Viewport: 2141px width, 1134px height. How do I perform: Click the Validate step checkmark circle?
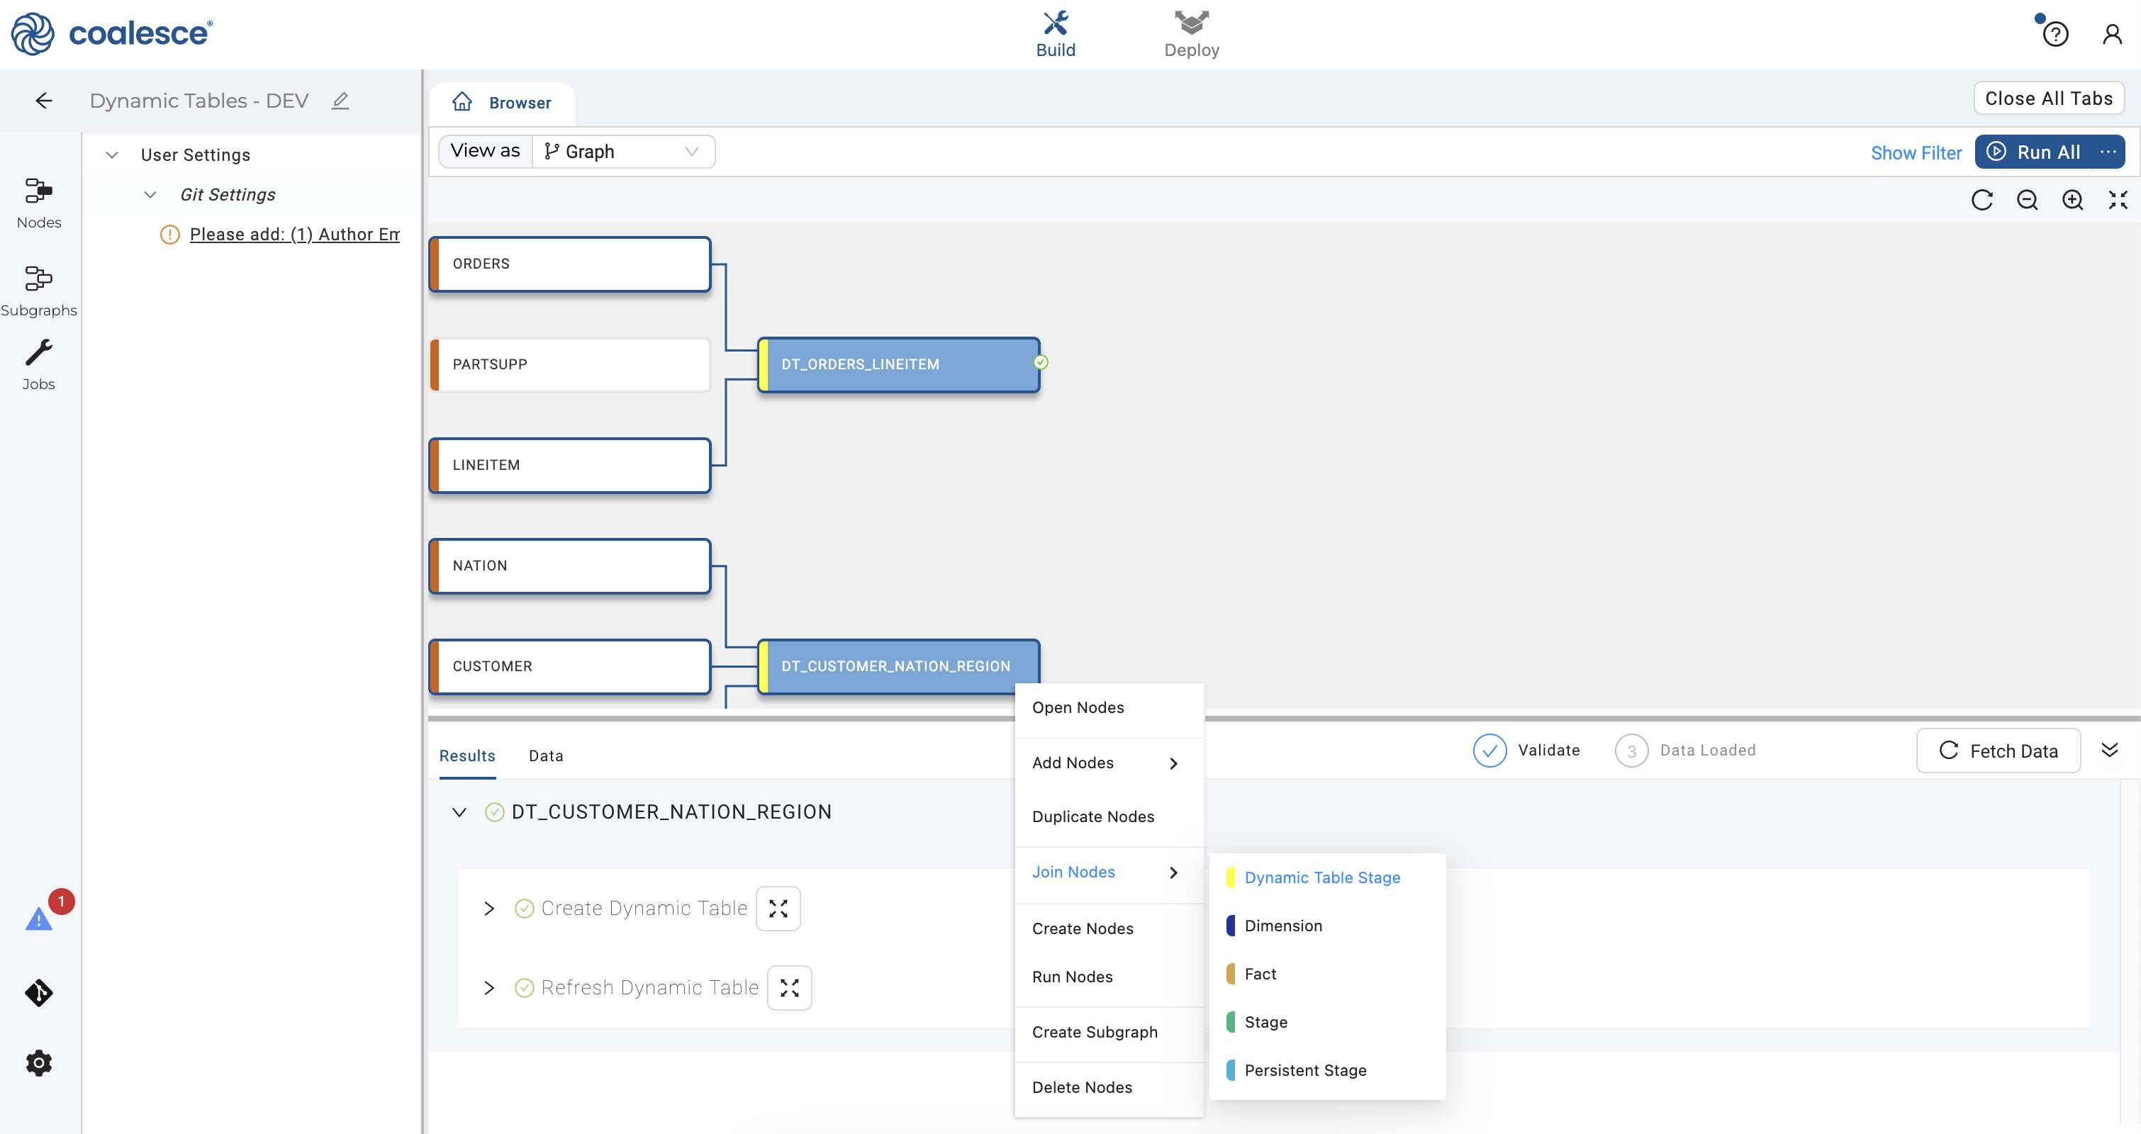[1489, 750]
